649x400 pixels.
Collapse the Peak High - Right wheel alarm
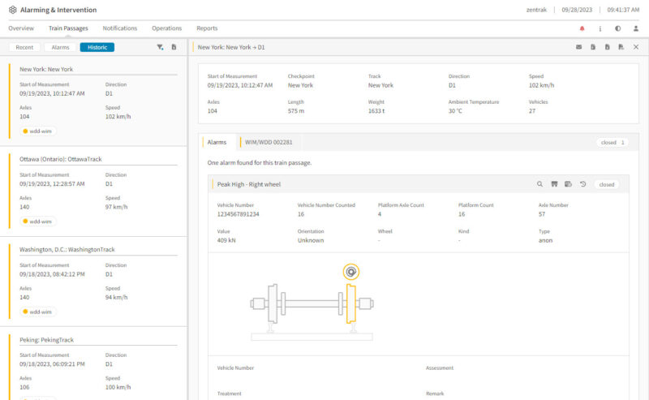coord(249,184)
